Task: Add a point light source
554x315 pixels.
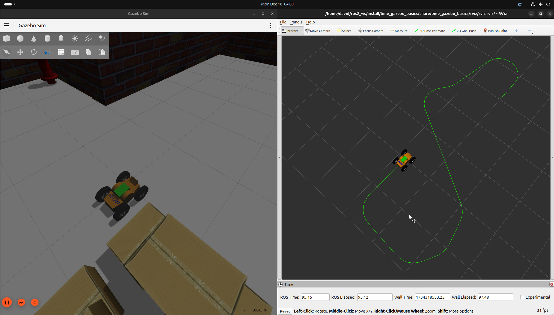Action: click(x=75, y=38)
